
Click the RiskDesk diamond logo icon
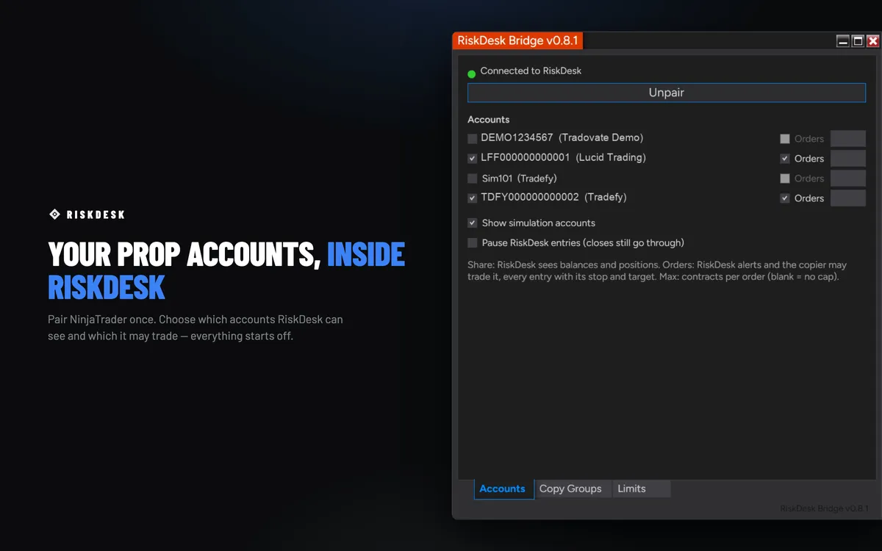coord(54,215)
